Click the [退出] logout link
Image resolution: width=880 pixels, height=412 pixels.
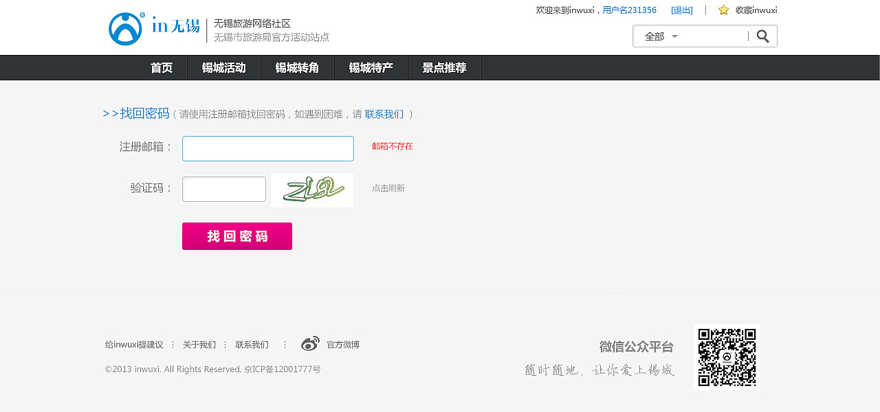(x=681, y=10)
